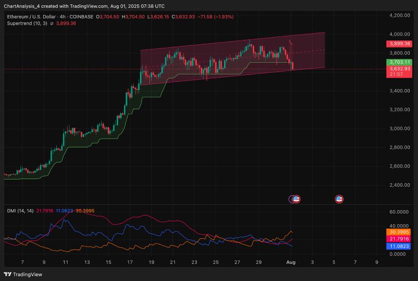This screenshot has width=418, height=281.
Task: Click the Aug label on the date axis
Action: 290,262
